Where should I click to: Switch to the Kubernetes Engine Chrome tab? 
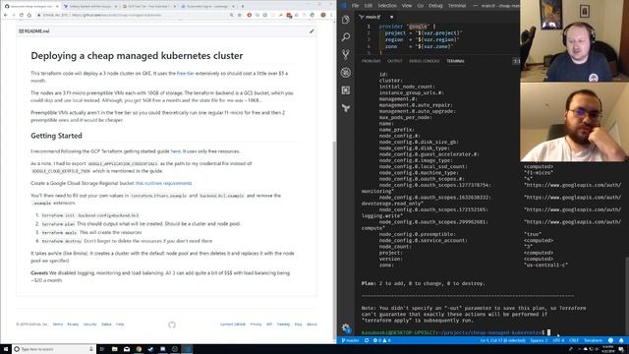206,7
